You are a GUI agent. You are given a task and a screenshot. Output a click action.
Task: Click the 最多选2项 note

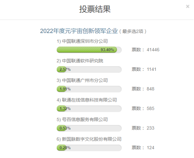133,32
